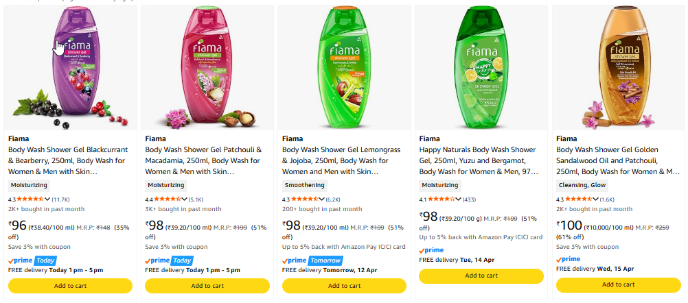Open the 433 ratings count link
This screenshot has width=688, height=303.
tap(470, 199)
